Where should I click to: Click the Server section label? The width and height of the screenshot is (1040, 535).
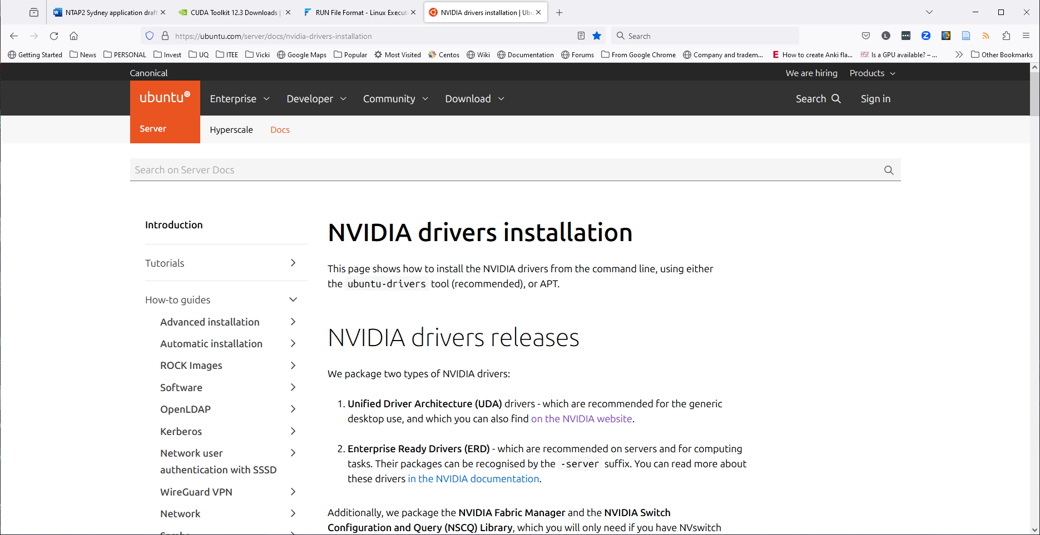tap(153, 128)
